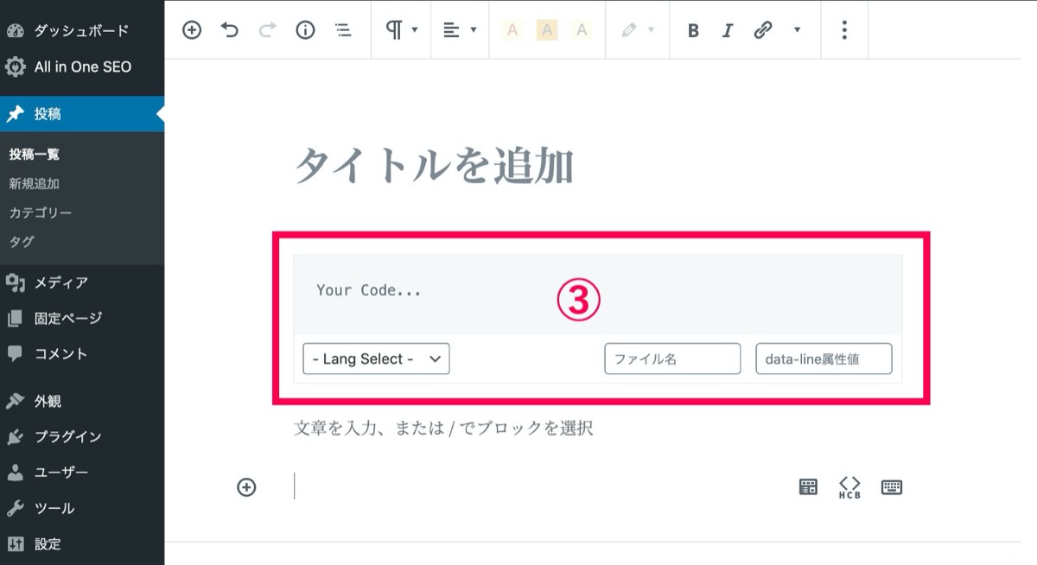This screenshot has width=1037, height=565.
Task: Apply the orange background highlight A
Action: pos(546,30)
